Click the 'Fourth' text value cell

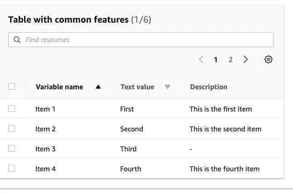[x=131, y=169]
